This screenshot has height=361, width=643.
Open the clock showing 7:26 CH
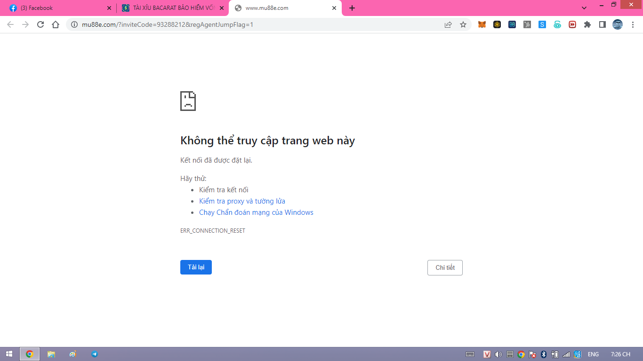tap(620, 354)
